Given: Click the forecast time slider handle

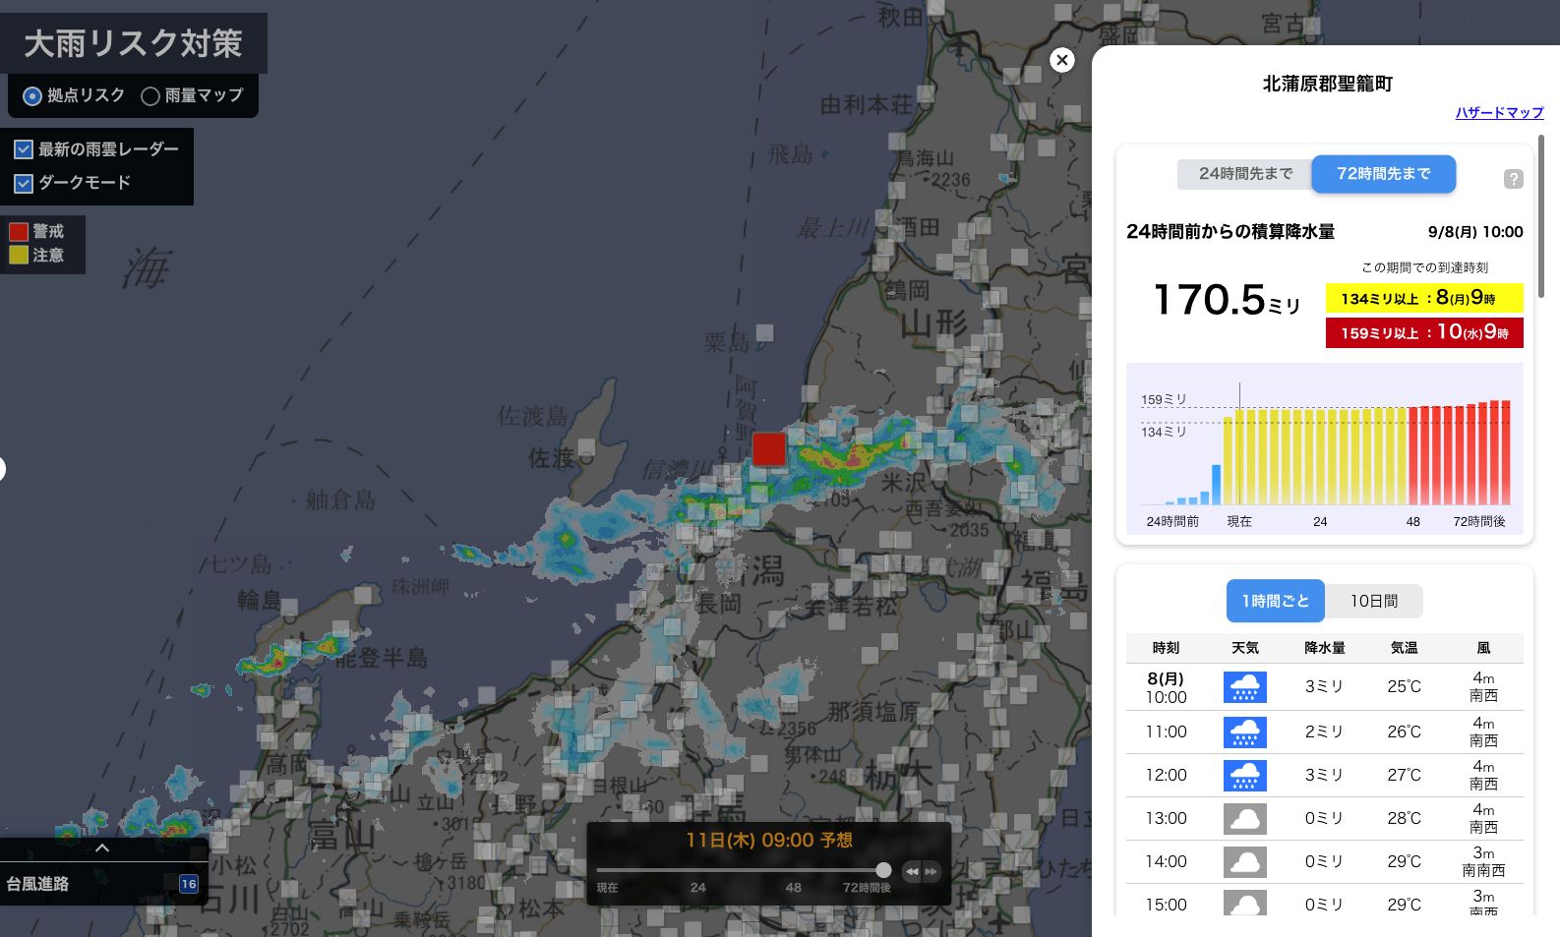Looking at the screenshot, I should coord(883,870).
